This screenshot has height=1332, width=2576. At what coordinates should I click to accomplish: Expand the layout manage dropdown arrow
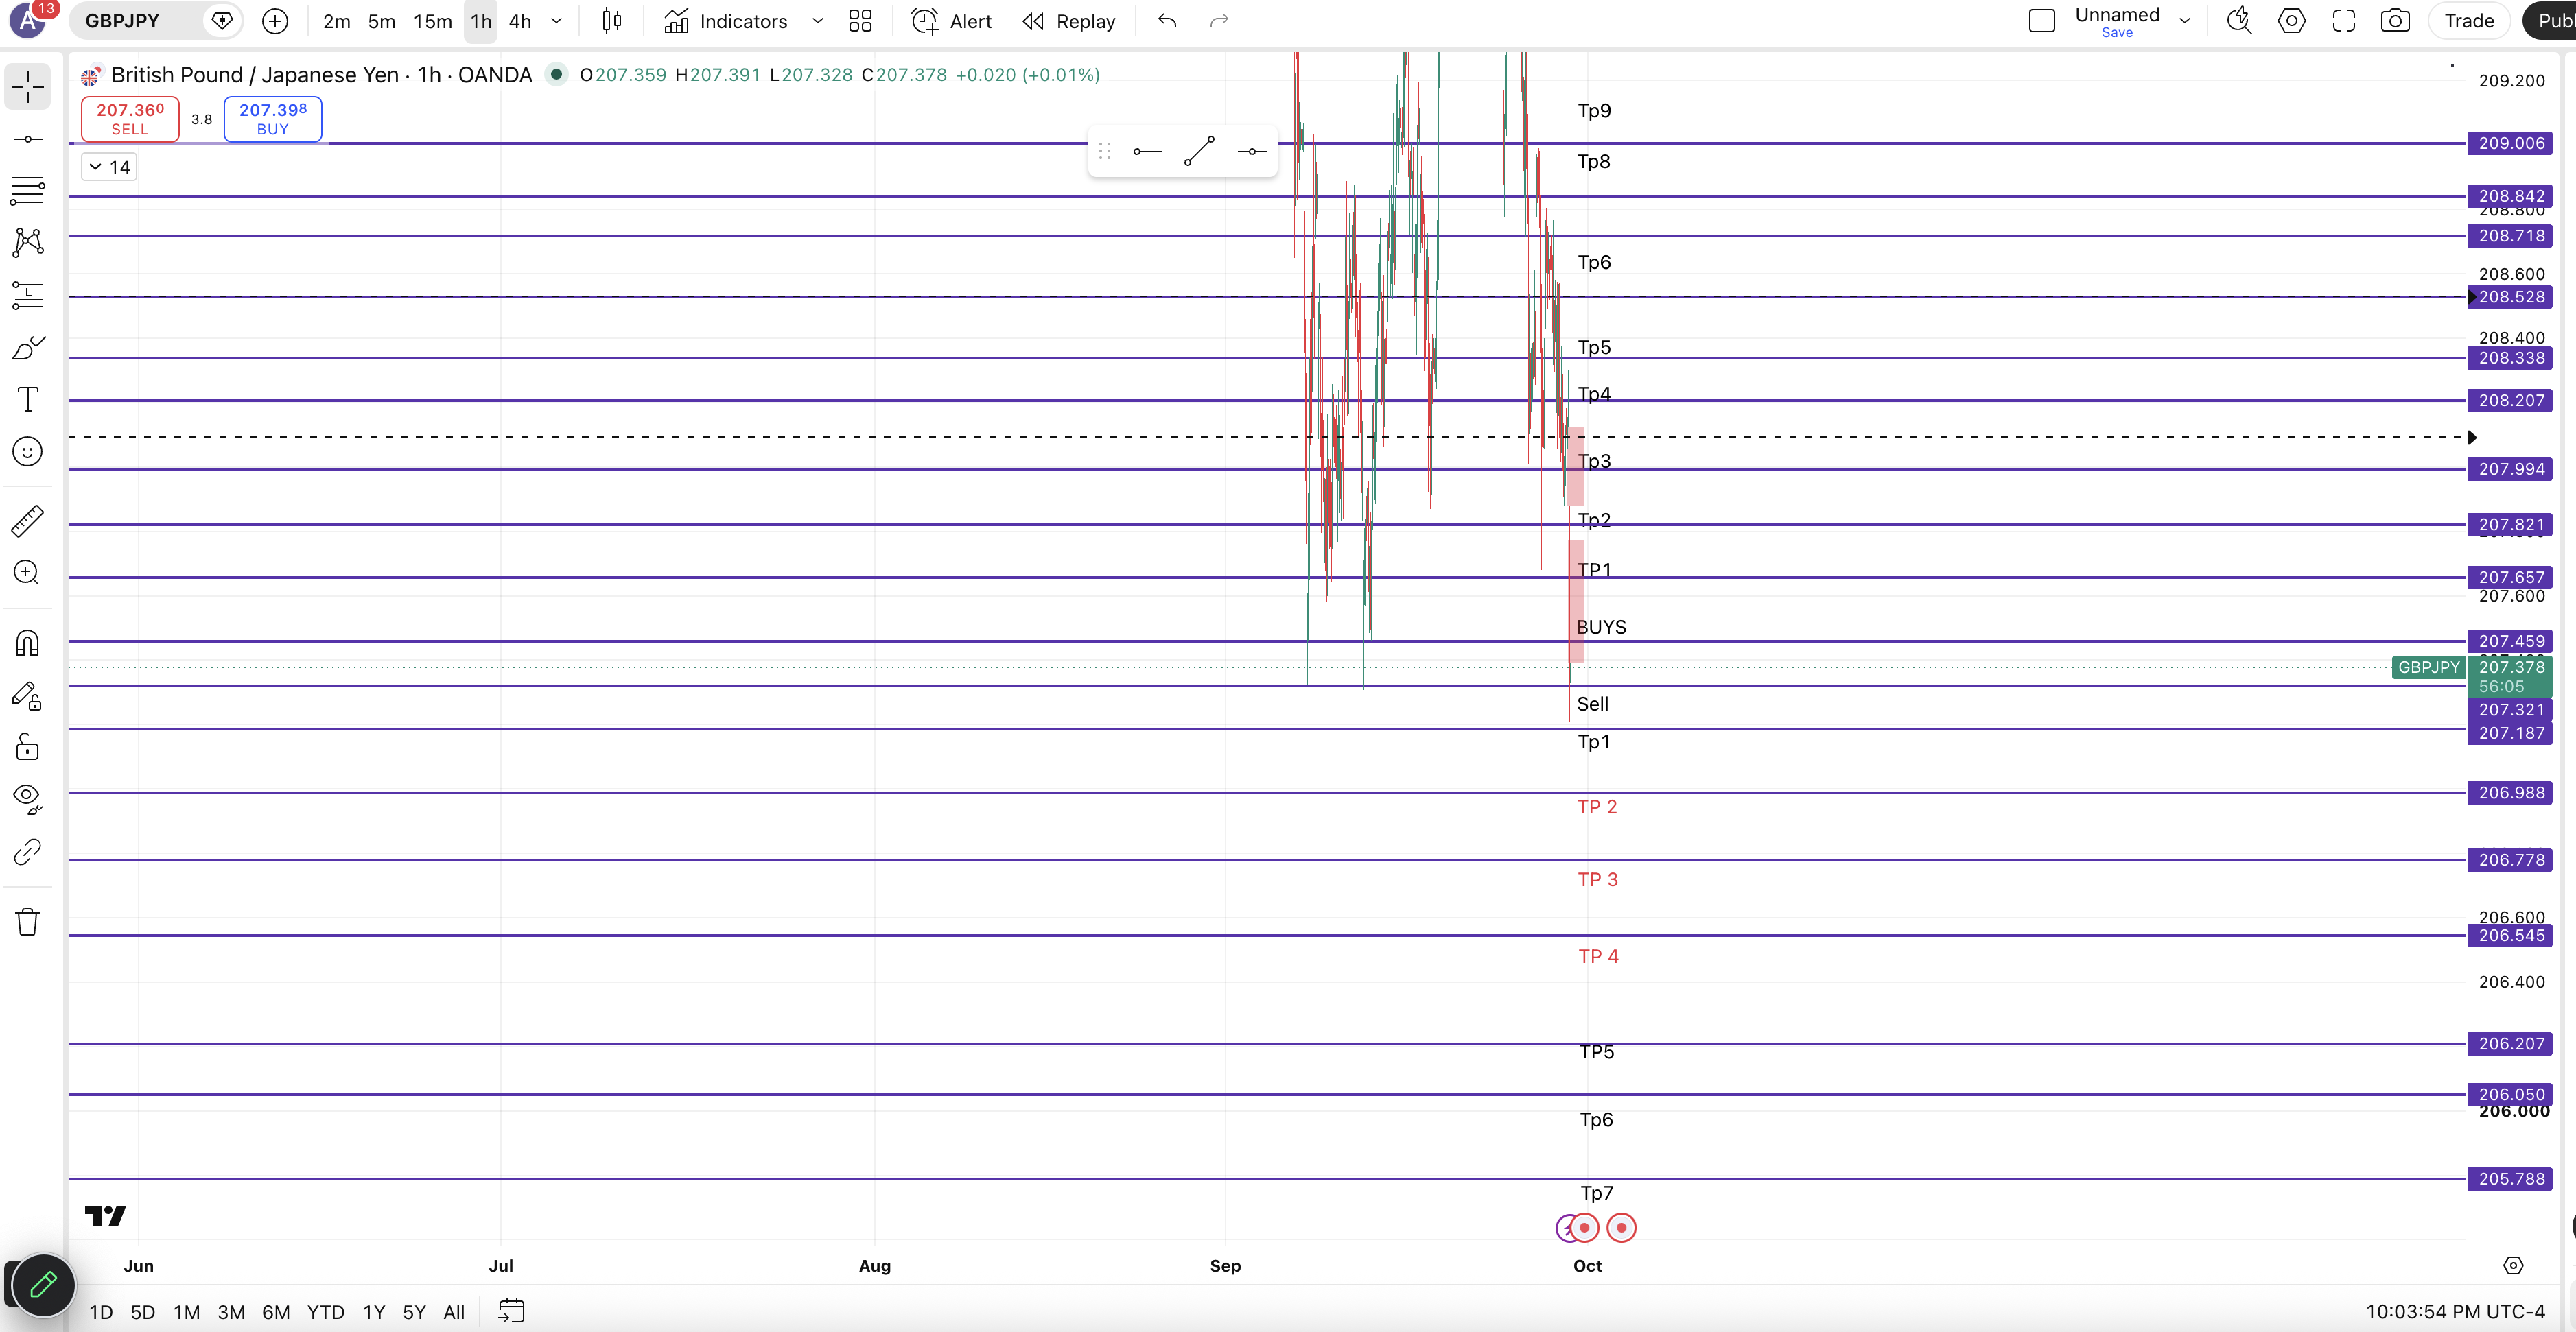(x=2185, y=21)
